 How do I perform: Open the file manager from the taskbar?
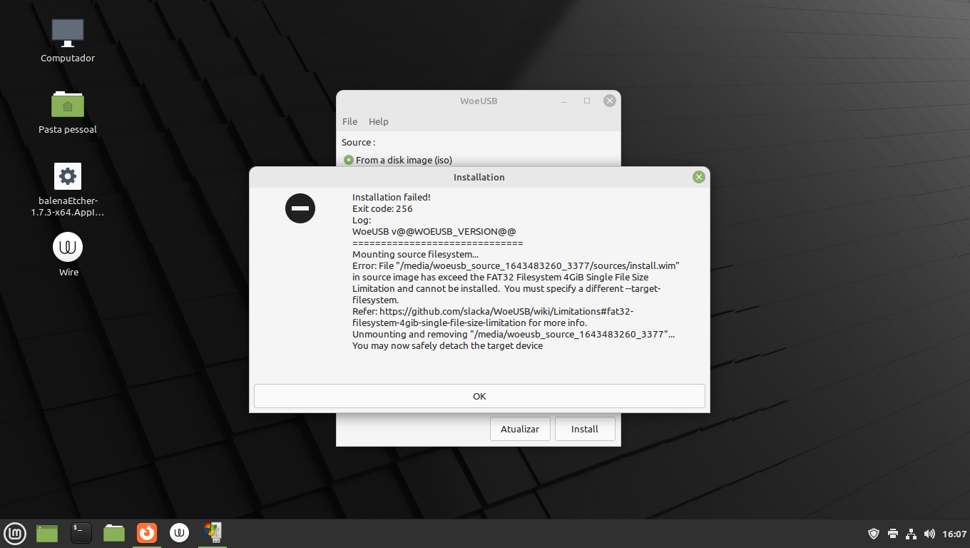pos(114,533)
